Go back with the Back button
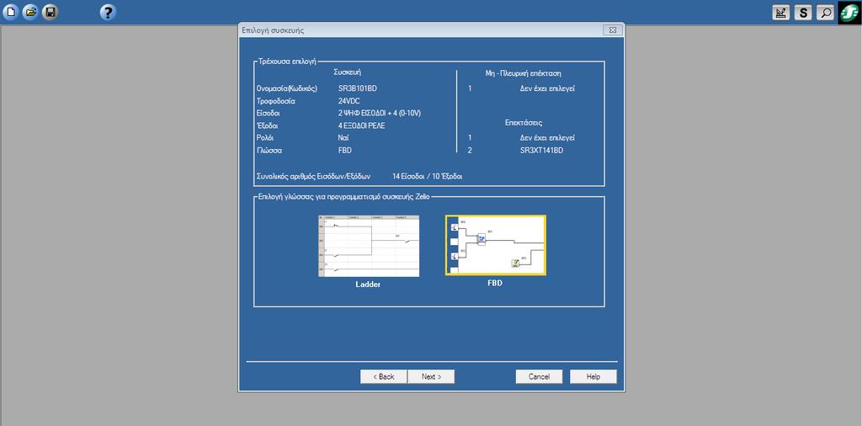 (x=384, y=376)
